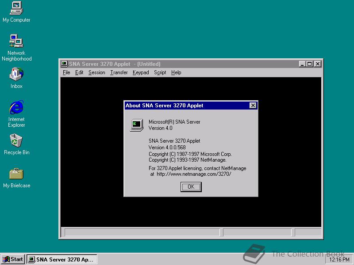Click the Start button
This screenshot has height=265, width=354.
click(x=13, y=259)
